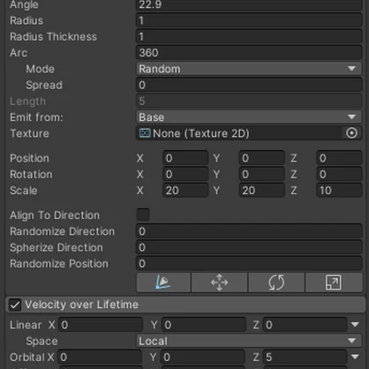Screen dimensions: 369x369
Task: Collapse the Velocity over Lifetime header
Action: click(185, 305)
